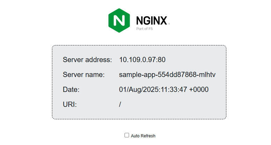Screen dimensions: 271x145
Task: Click the server address value 10.109.0.97:80
Action: tap(142, 60)
